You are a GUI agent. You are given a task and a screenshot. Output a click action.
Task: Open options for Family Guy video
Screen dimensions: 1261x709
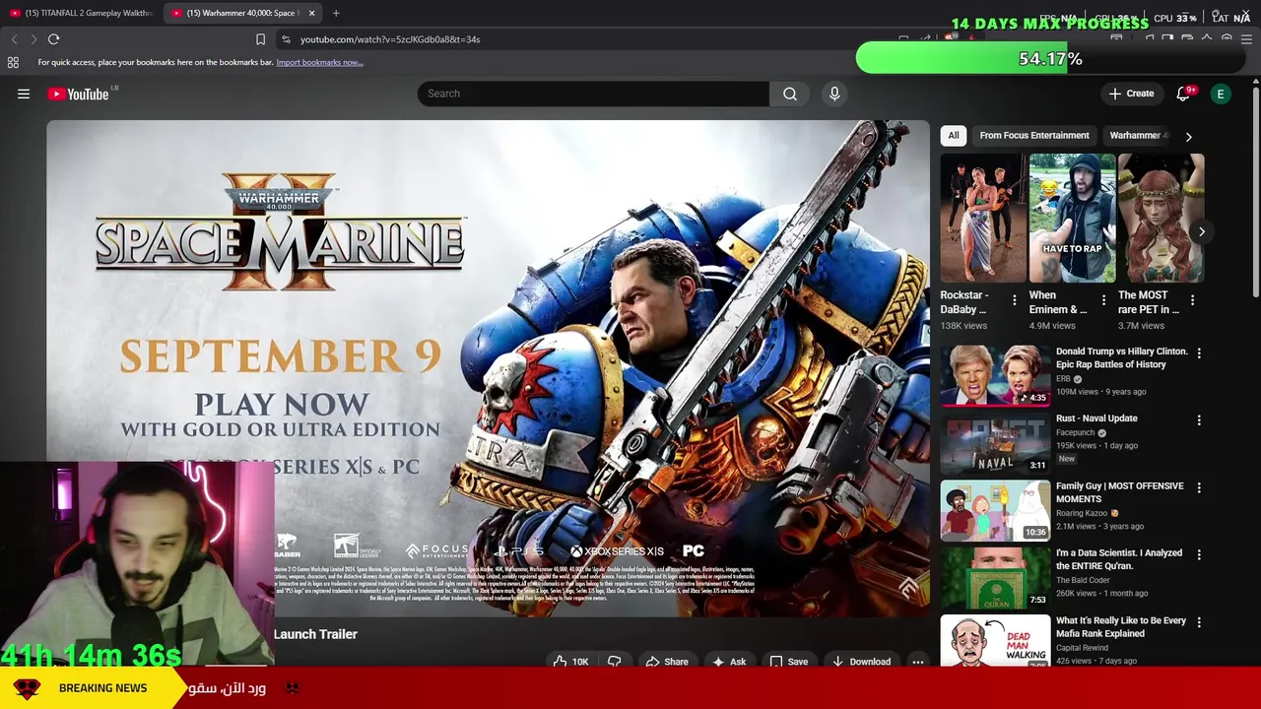1199,487
